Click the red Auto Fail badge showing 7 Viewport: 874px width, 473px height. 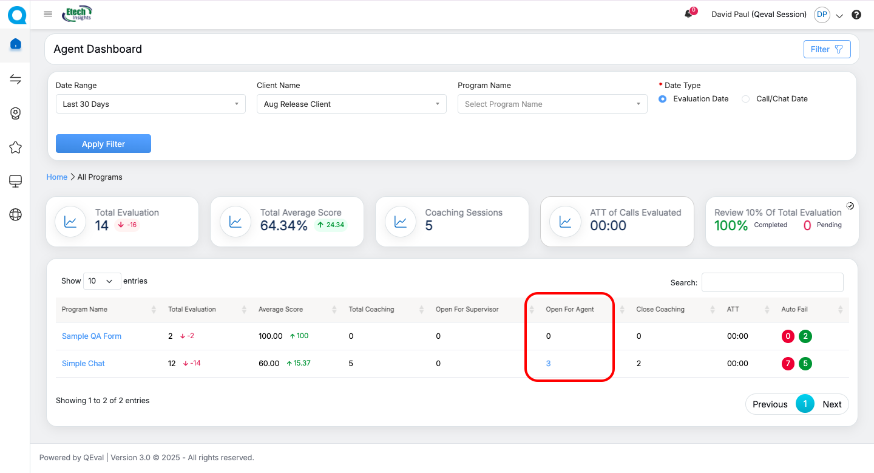788,364
